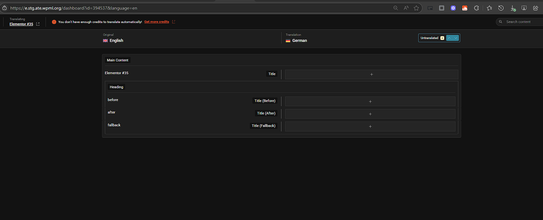Add translation for Elementor #35 title
543x220 pixels.
click(371, 74)
